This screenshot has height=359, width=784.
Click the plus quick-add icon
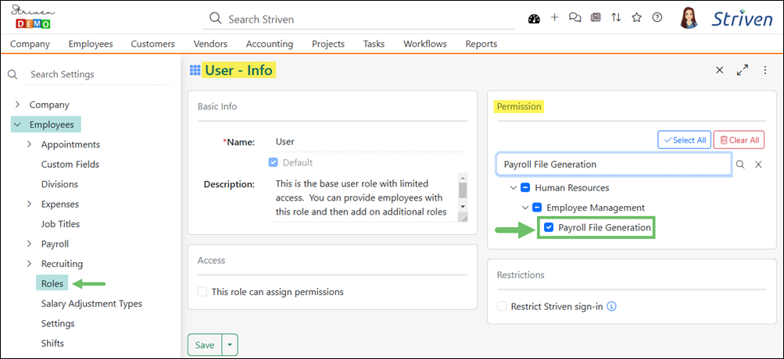[554, 17]
